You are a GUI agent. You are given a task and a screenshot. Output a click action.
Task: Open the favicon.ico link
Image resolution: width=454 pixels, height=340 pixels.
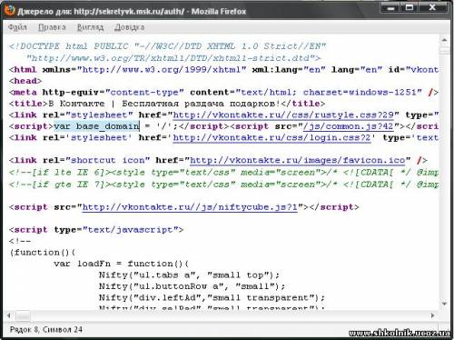[x=297, y=160]
